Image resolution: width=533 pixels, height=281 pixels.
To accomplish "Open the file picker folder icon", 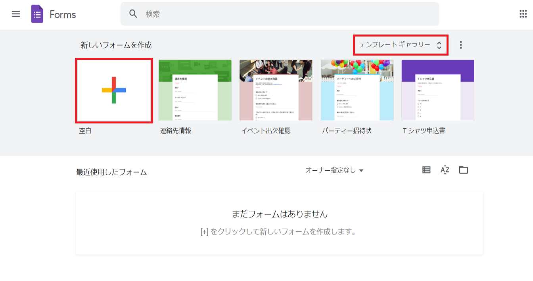I will 463,170.
